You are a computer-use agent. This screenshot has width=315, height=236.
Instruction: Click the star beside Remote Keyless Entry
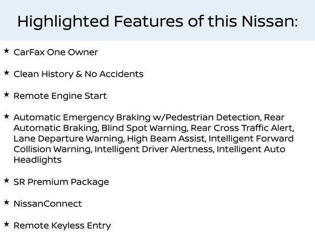point(6,224)
